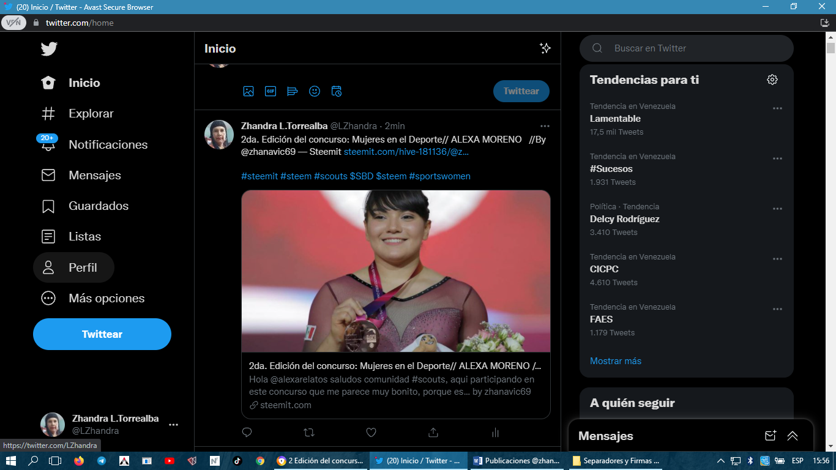Retweet the Alexa Moreno post
Image resolution: width=836 pixels, height=470 pixels.
309,433
